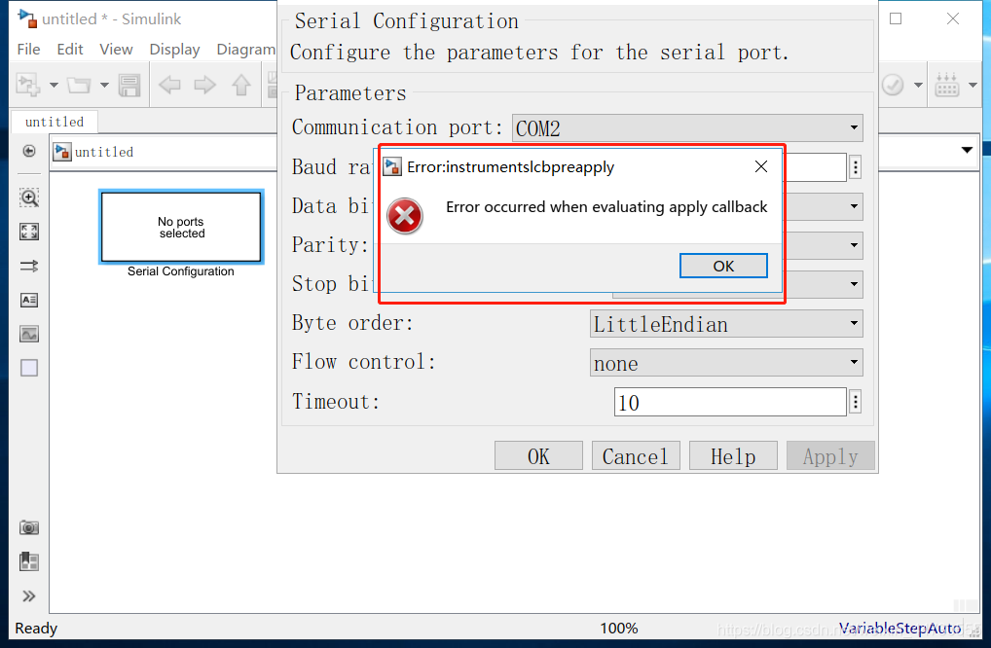The image size is (991, 648).
Task: Open options menu beside Timeout field
Action: point(855,402)
